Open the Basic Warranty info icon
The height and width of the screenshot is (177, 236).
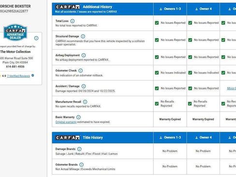coord(78,117)
